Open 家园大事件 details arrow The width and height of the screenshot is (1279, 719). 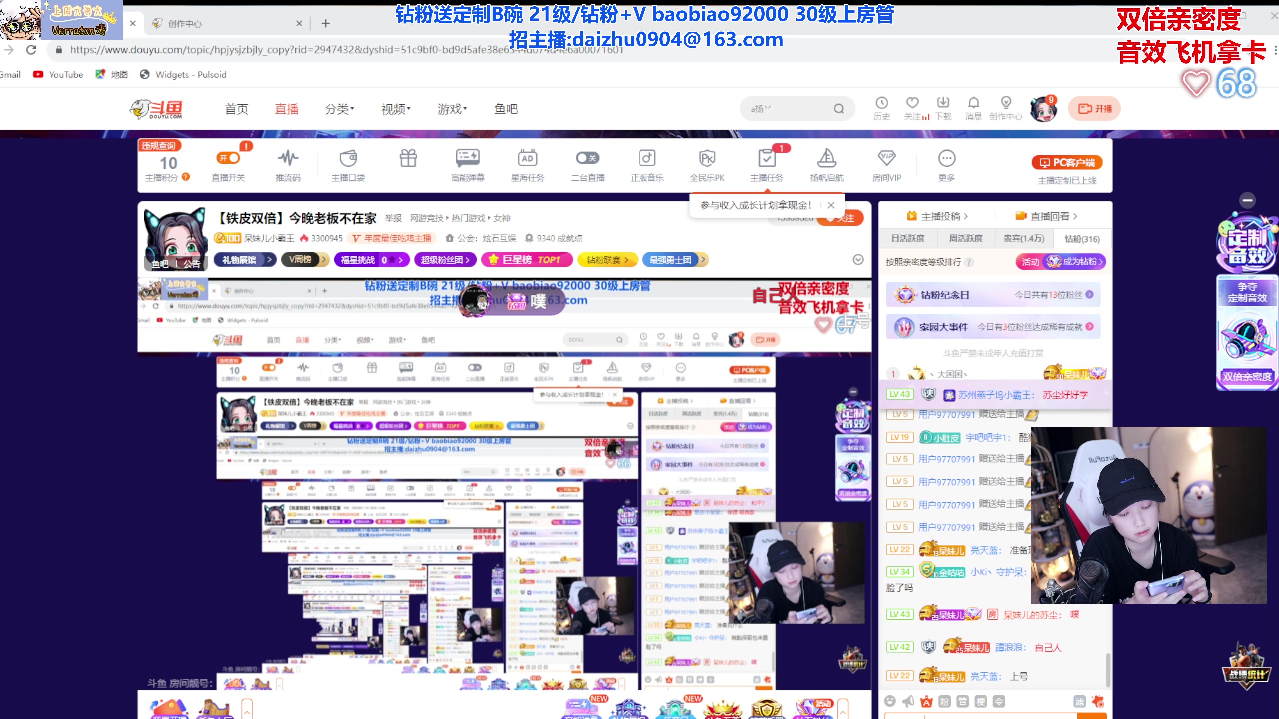click(1089, 326)
